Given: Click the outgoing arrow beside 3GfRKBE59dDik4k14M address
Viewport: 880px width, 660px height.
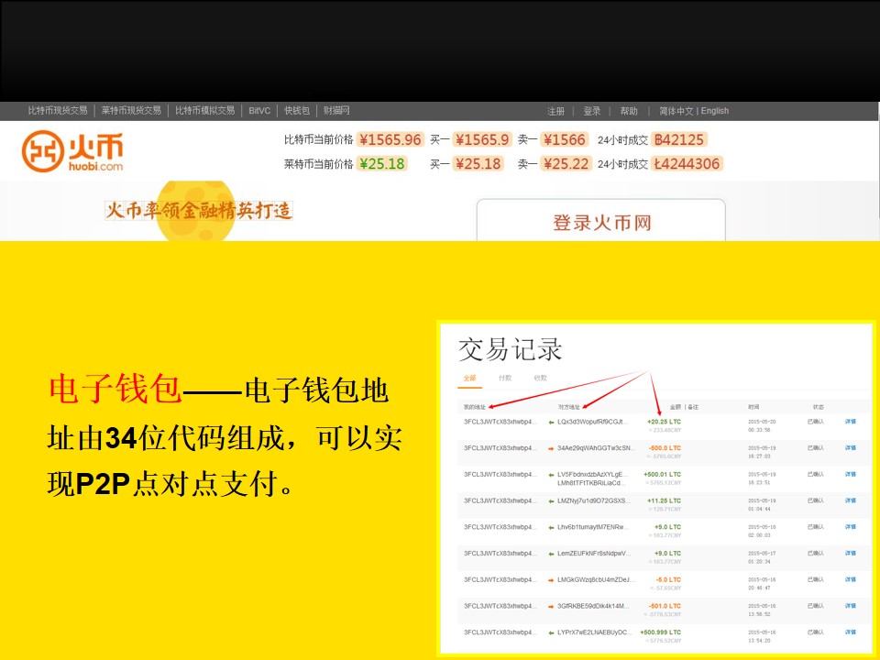Looking at the screenshot, I should click(551, 607).
